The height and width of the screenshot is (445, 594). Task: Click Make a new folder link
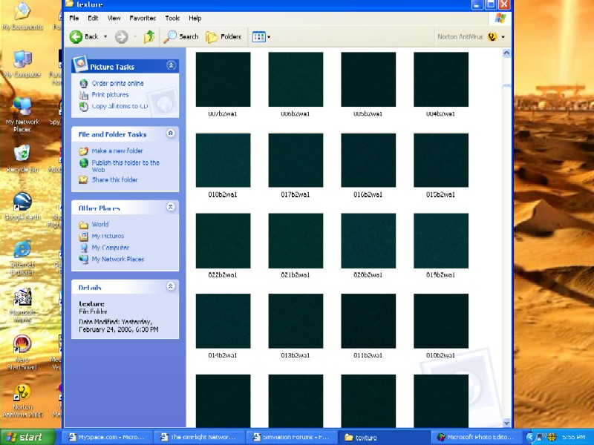click(x=117, y=151)
